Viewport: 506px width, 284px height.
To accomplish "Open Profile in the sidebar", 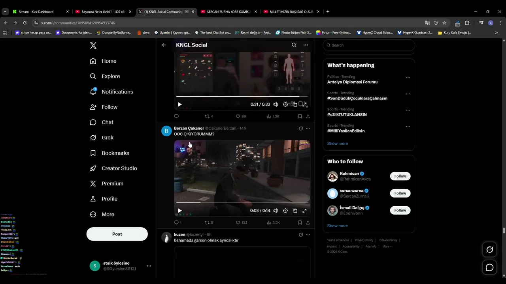I will (104, 199).
